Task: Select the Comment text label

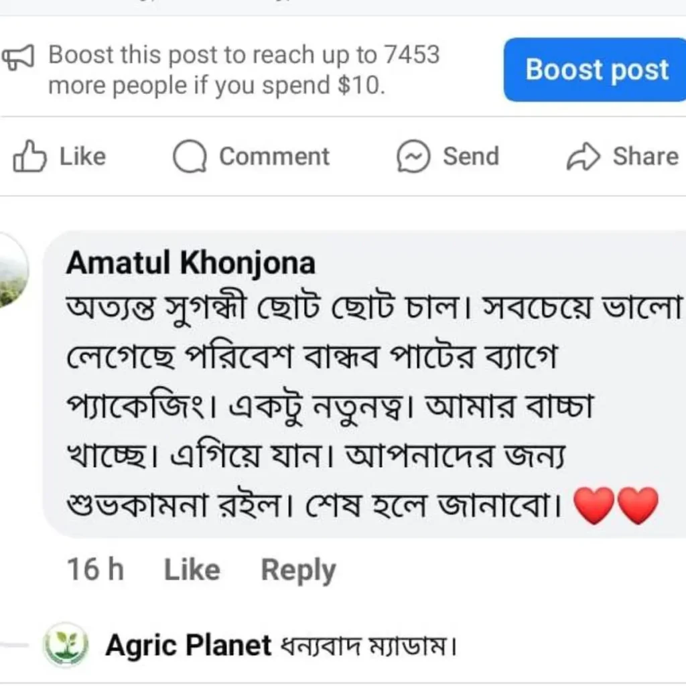Action: (274, 157)
